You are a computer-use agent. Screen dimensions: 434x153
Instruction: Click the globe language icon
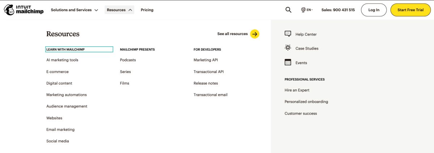point(303,10)
